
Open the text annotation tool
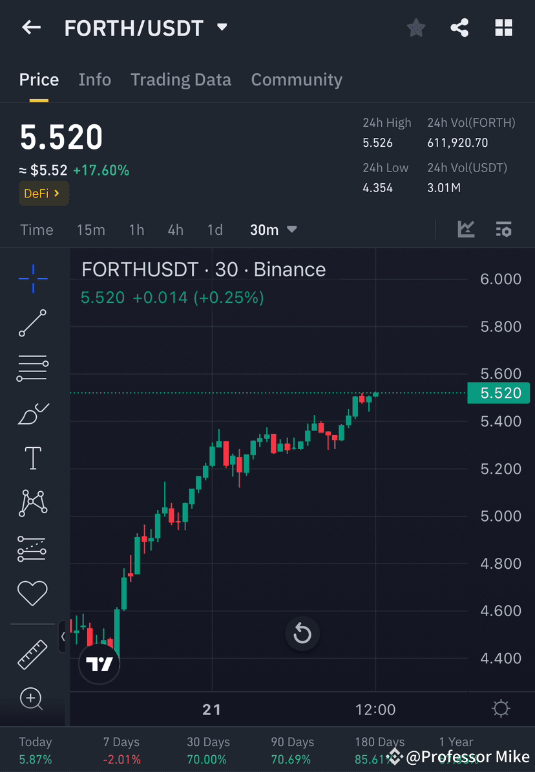click(x=32, y=458)
